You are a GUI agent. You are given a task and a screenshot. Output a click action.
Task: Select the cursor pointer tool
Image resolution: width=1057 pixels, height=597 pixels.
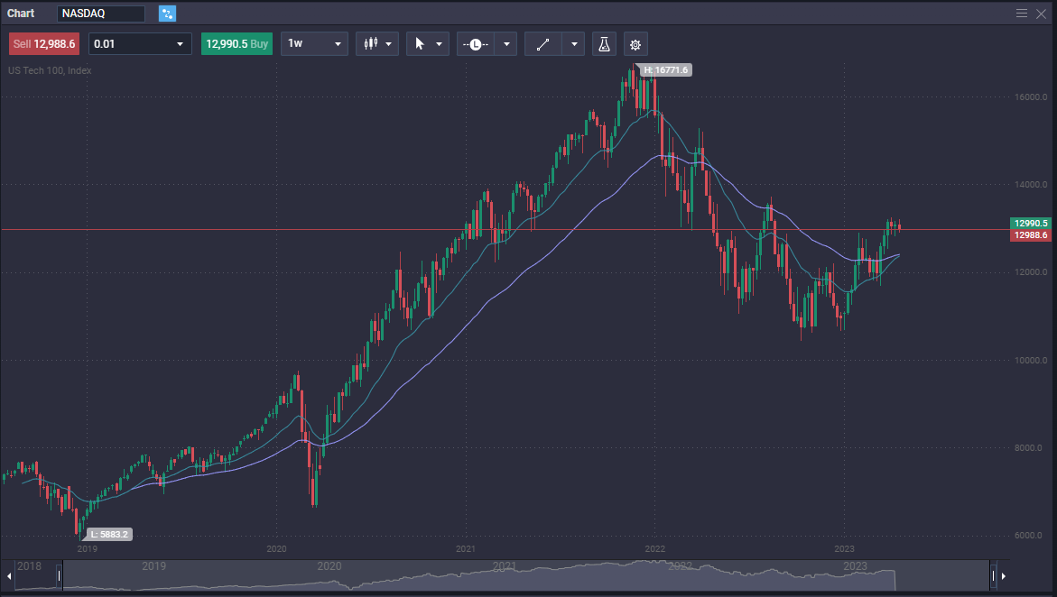point(422,43)
